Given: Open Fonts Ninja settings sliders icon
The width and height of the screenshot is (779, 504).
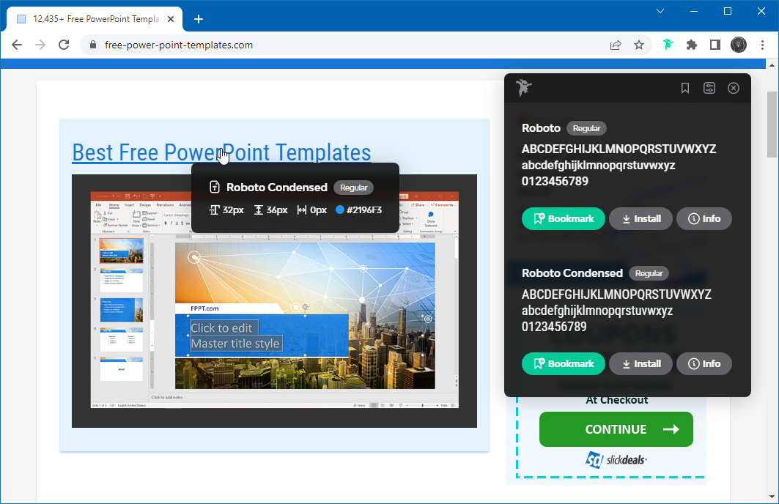Looking at the screenshot, I should (x=709, y=88).
